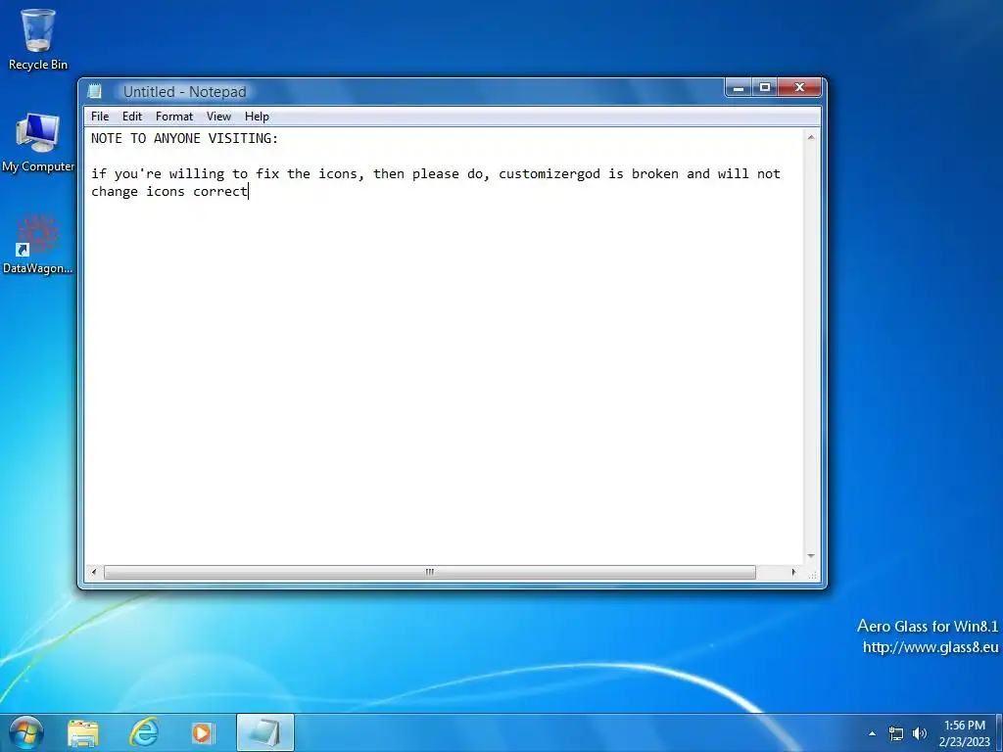Screen dimensions: 1003x752
Task: Open the Windows Start orb
Action: tap(26, 732)
